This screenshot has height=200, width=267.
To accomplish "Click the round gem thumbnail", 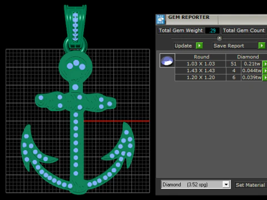I will [x=167, y=61].
